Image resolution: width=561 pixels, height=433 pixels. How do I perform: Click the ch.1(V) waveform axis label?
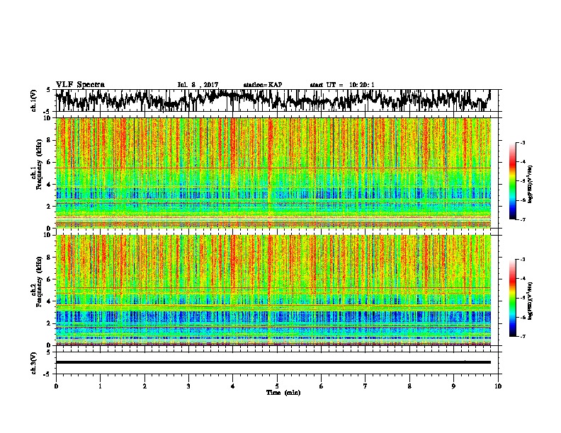tap(34, 100)
